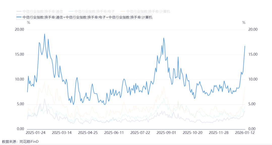Toggle the 换手率:计算机 legend series

pos(145,12)
